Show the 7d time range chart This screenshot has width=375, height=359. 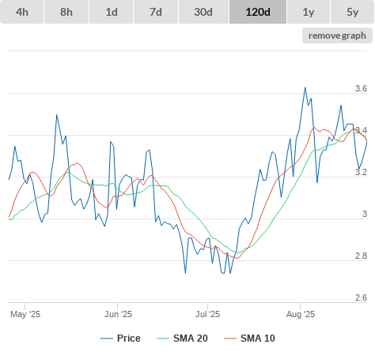point(156,12)
